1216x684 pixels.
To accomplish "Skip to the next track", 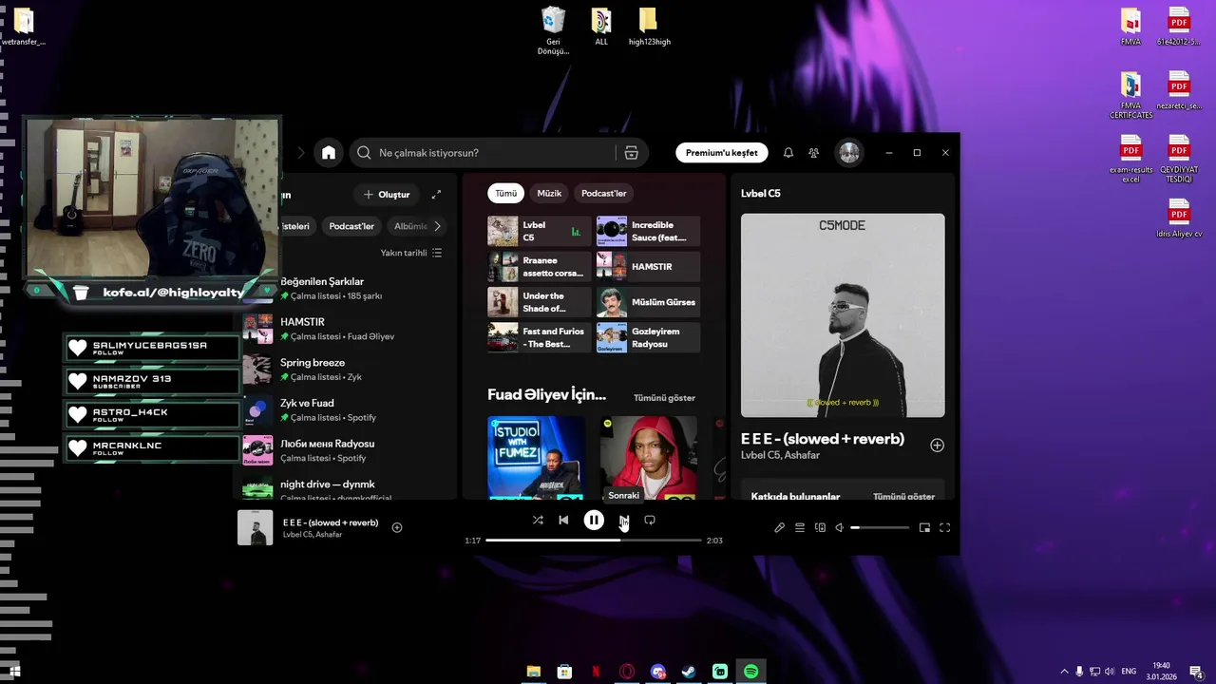I will point(624,520).
